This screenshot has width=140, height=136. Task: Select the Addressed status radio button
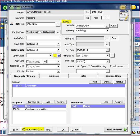pyautogui.click(x=111, y=66)
